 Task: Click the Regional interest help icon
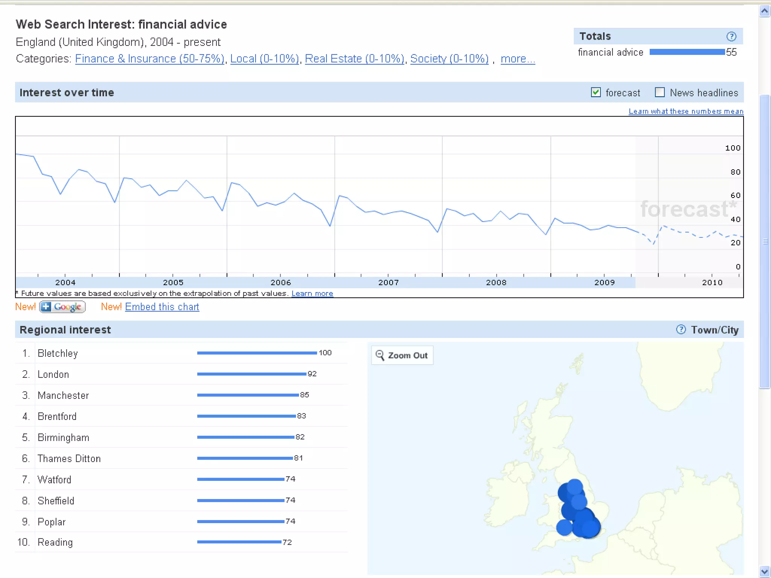pos(681,330)
